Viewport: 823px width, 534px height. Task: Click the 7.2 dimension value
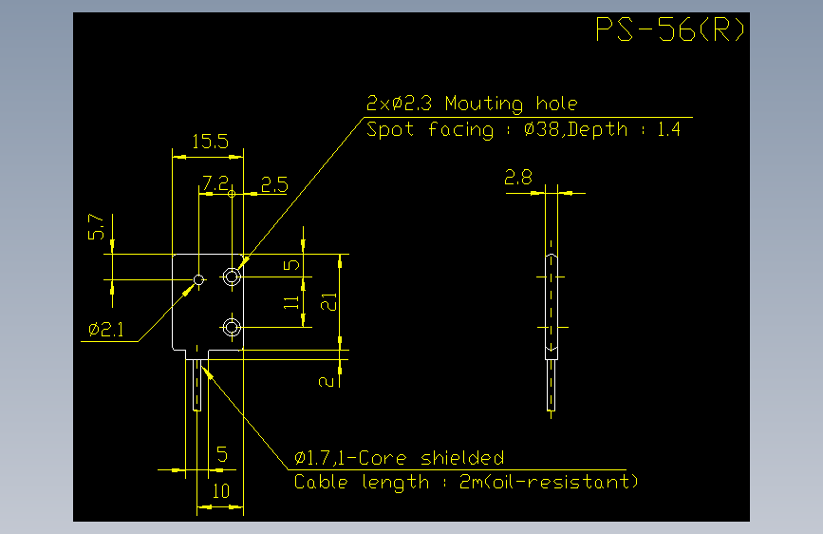215,183
